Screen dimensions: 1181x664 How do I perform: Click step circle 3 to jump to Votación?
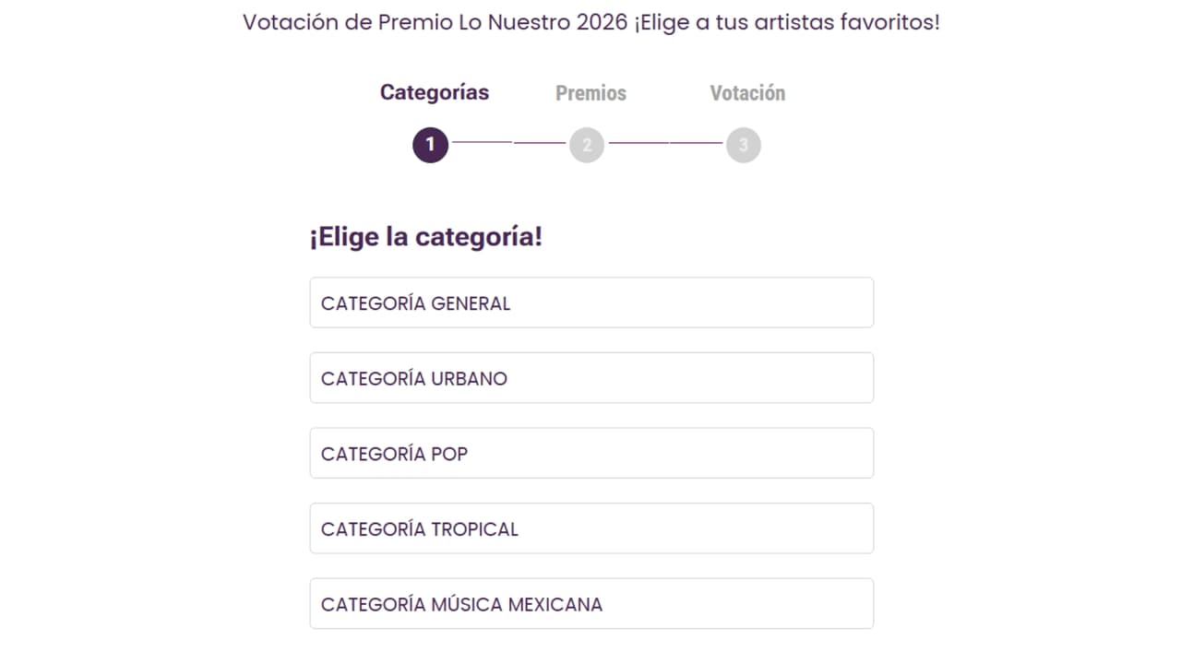pos(744,145)
